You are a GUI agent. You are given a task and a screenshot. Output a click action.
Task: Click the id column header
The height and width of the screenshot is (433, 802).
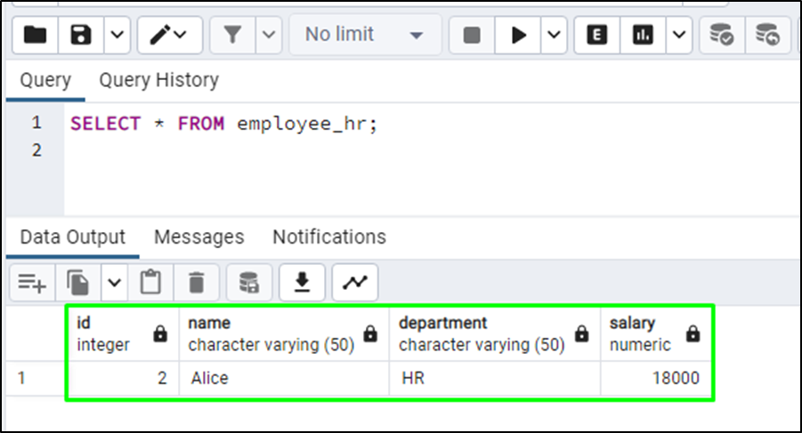pyautogui.click(x=123, y=334)
